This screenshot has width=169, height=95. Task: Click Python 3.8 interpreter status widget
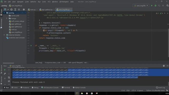156,91
